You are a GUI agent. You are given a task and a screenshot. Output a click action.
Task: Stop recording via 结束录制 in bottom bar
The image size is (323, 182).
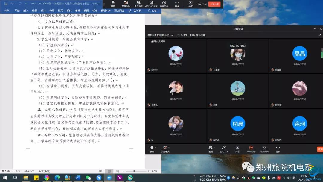pos(251,149)
